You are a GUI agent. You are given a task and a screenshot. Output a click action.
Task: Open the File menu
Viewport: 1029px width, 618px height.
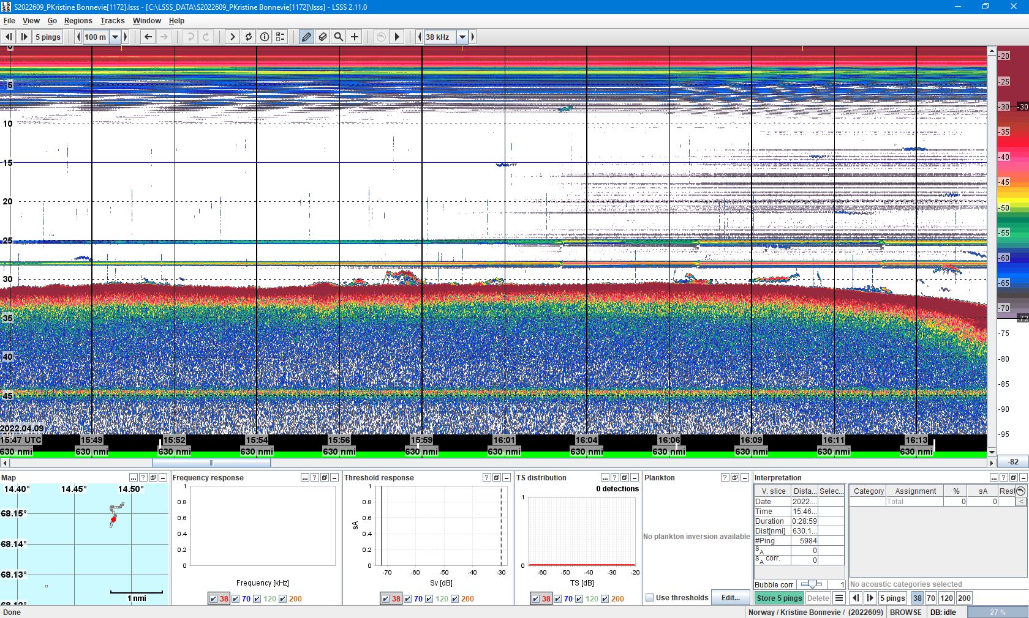9,20
